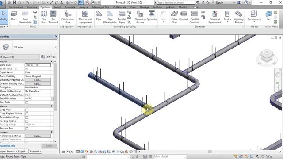Open Plumbing & Piping panel settings arrow
Screen dimensions: 283x159
pos(156,26)
